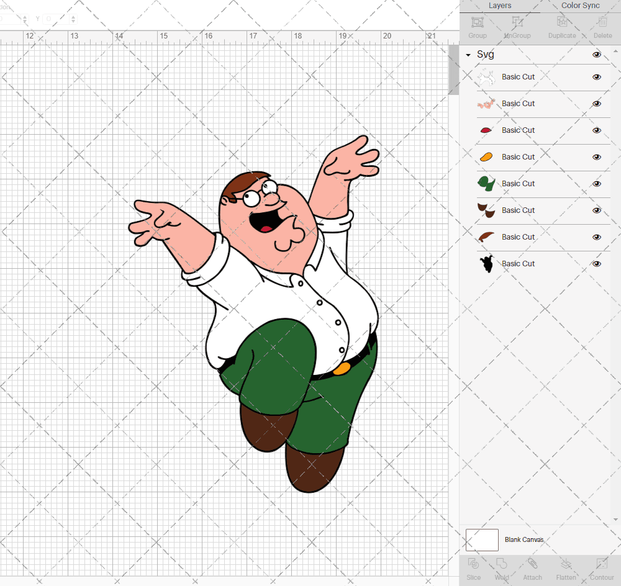Viewport: 621px width, 586px height.
Task: Toggle visibility of the Svg group
Action: click(x=596, y=55)
